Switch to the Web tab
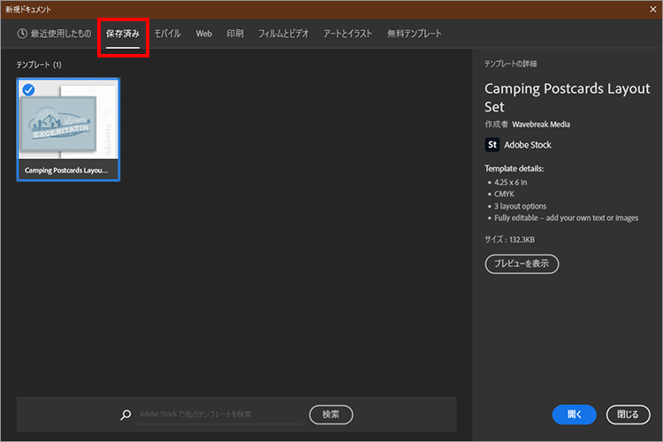 tap(204, 34)
